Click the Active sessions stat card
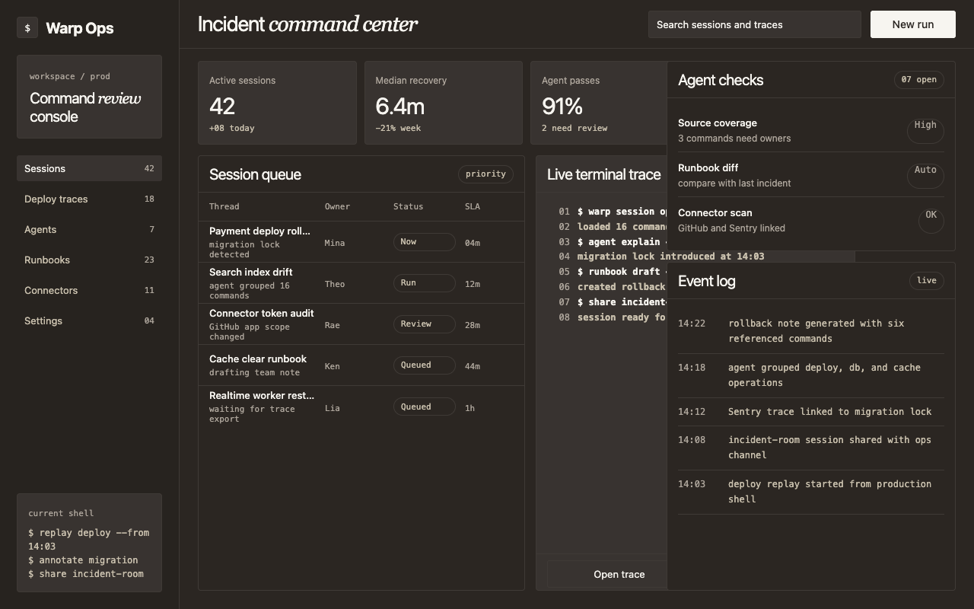 point(277,103)
